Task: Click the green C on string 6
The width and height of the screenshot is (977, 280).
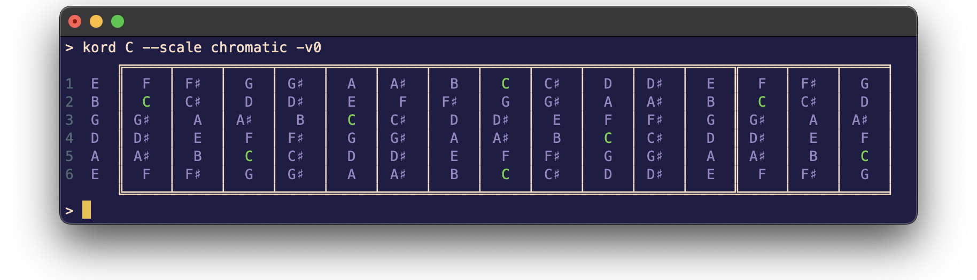Action: tap(506, 174)
